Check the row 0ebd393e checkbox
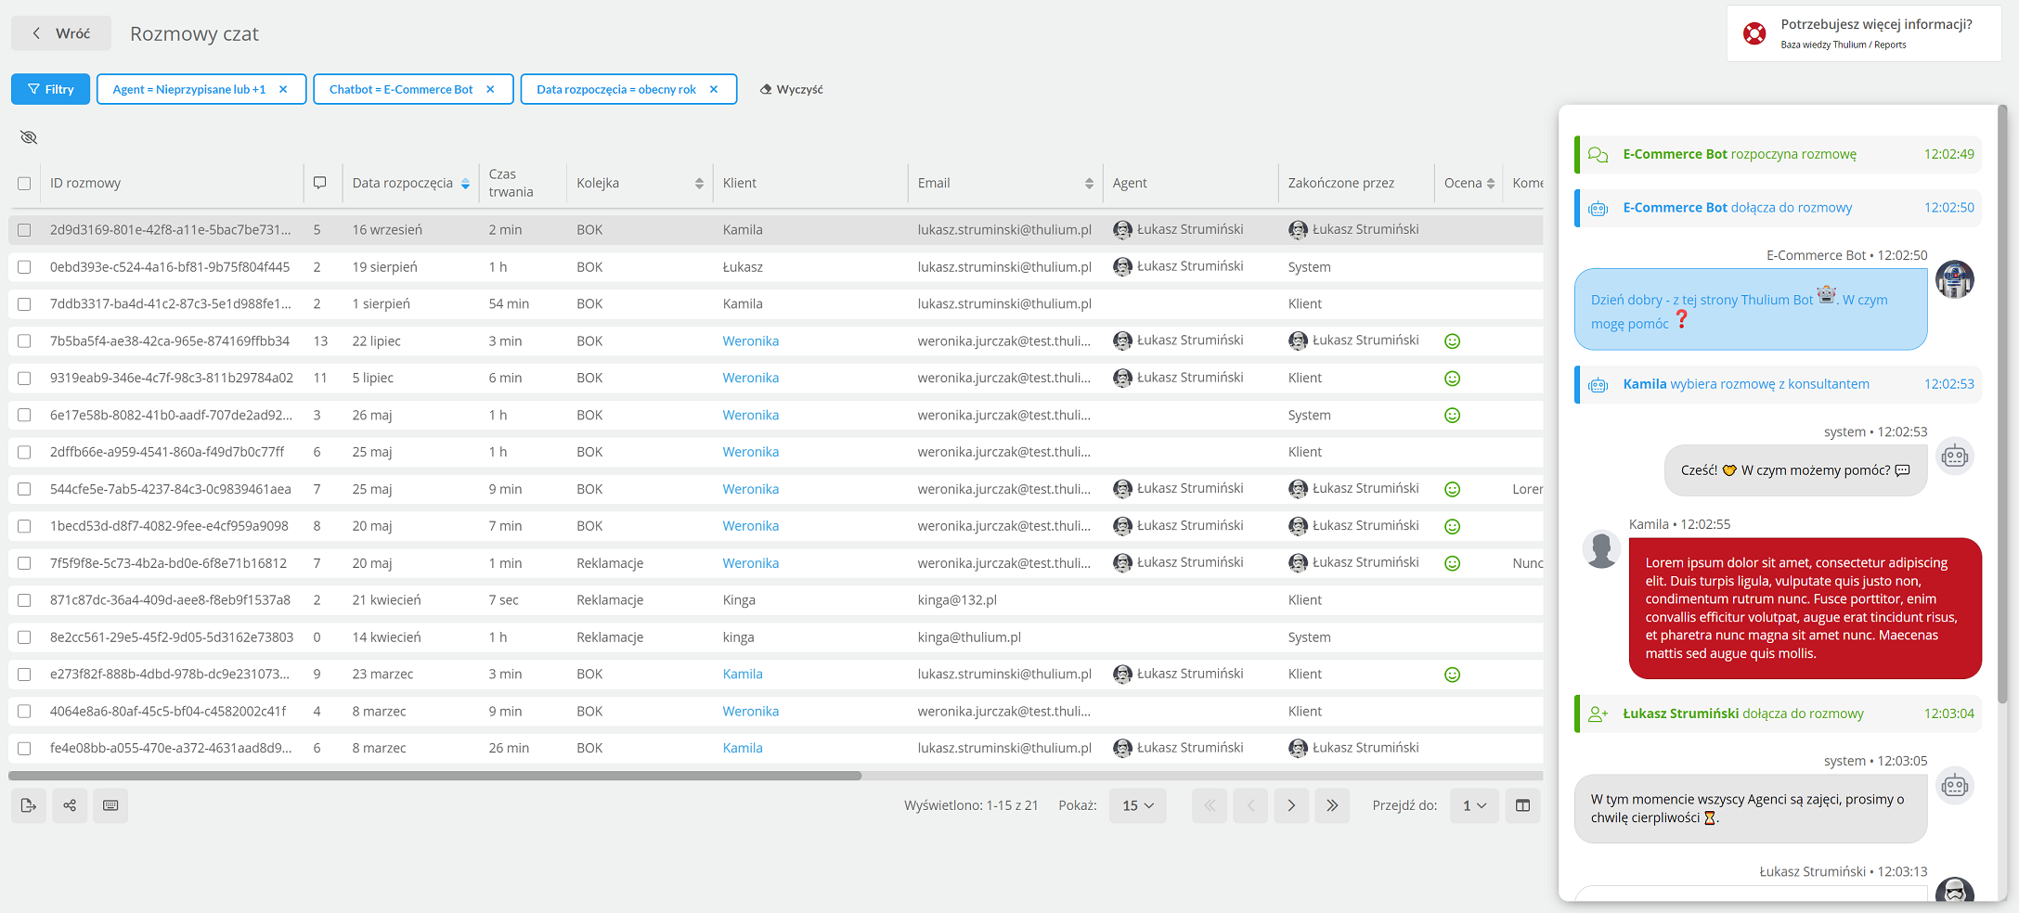 24,267
